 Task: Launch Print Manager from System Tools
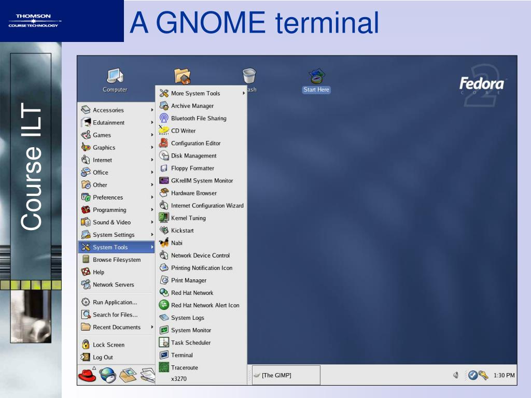point(201,280)
